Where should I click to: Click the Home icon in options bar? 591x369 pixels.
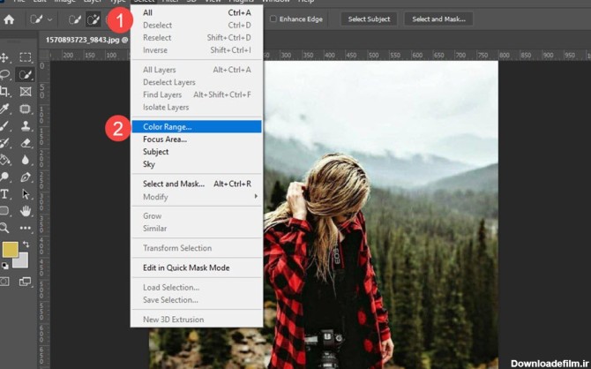9,19
